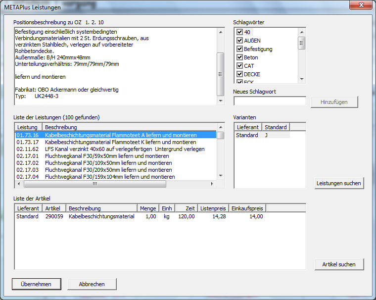Screen dimensions: 376x300
Task: Click text line 'Fabrikat: OBO Ackermann oder gleichwertig'
Action: click(67, 90)
